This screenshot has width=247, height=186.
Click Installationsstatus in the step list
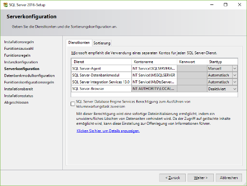[19, 96]
